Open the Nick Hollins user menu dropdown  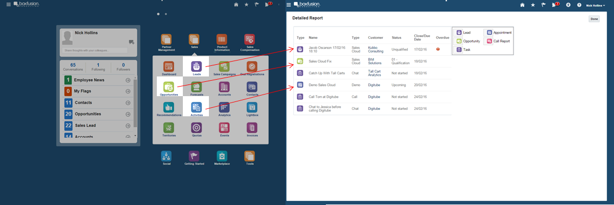(595, 5)
